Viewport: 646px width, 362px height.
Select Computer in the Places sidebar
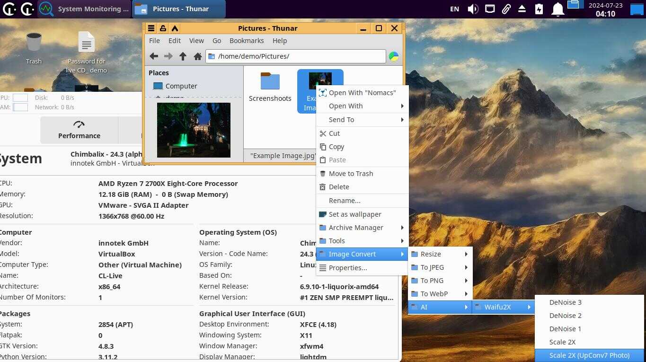(x=181, y=86)
